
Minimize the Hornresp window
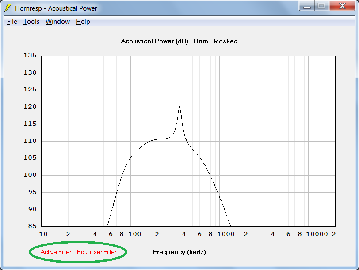[307, 6]
